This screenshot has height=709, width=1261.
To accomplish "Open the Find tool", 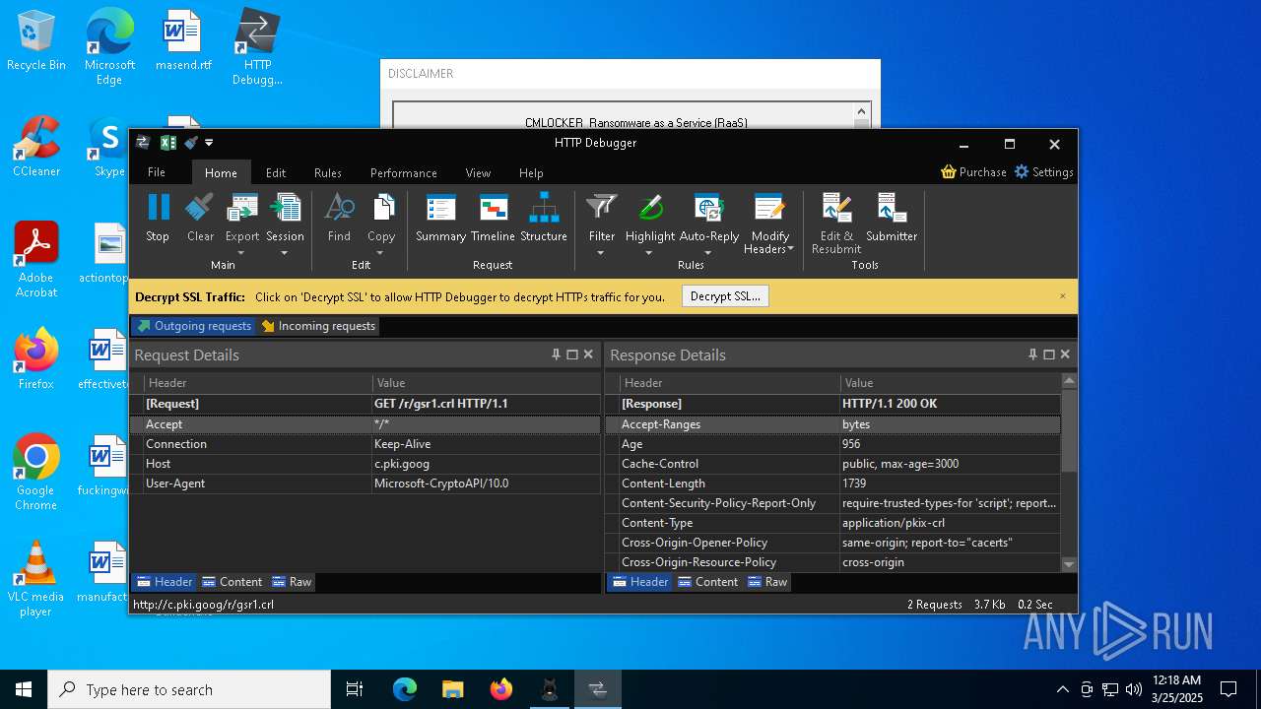I will (x=339, y=218).
